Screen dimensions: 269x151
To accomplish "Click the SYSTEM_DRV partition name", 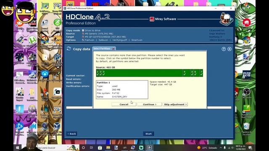I will click(x=119, y=97).
